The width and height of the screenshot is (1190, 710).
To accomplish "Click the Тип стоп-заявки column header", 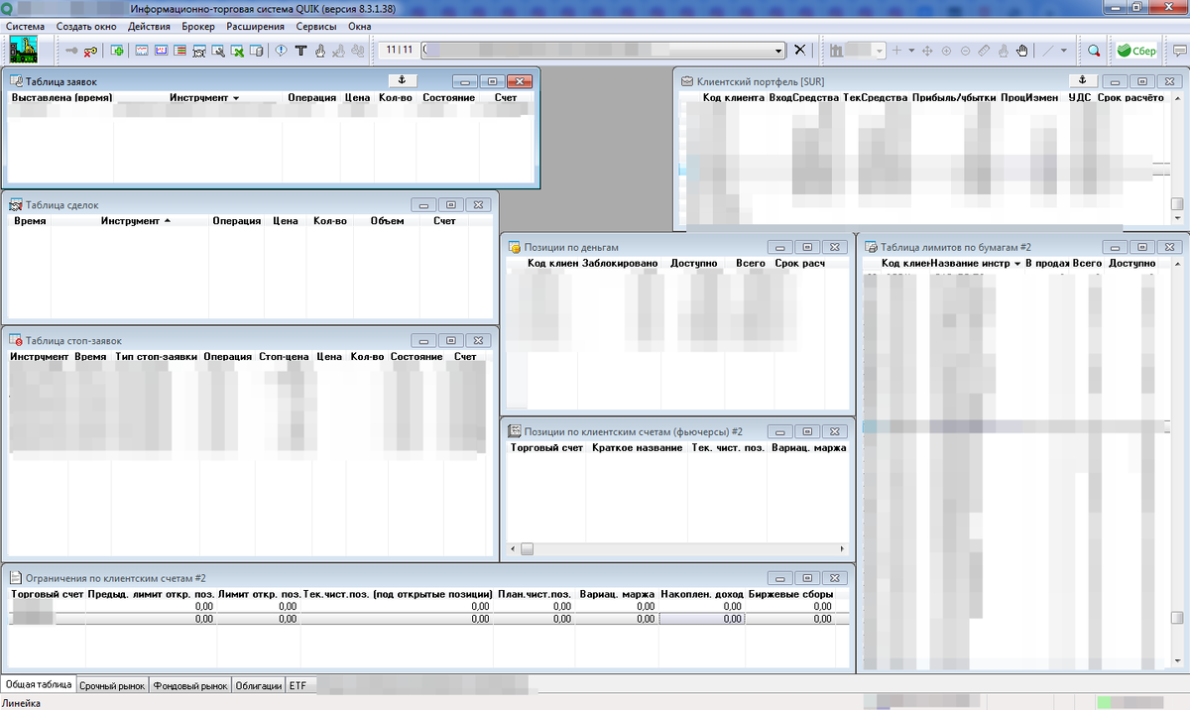I will click(156, 356).
